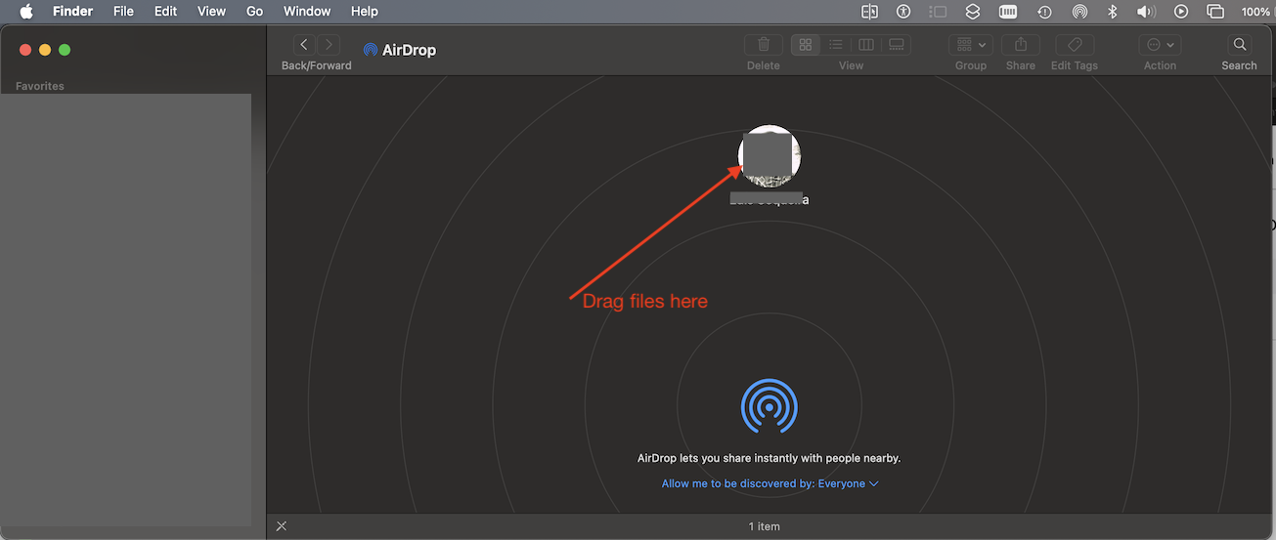Viewport: 1276px width, 540px height.
Task: Click the red close window button
Action: tap(25, 50)
